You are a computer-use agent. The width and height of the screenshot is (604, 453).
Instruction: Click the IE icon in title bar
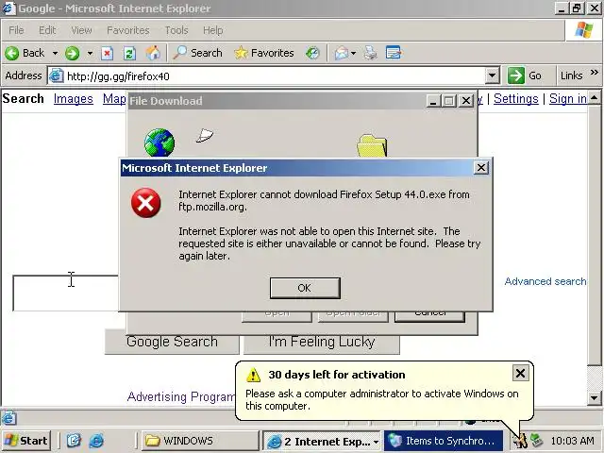click(x=8, y=8)
